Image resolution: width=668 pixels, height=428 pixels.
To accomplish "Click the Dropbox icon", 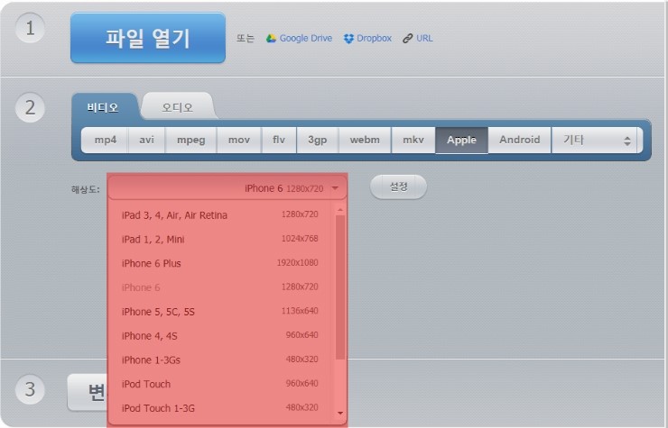I will [x=348, y=38].
